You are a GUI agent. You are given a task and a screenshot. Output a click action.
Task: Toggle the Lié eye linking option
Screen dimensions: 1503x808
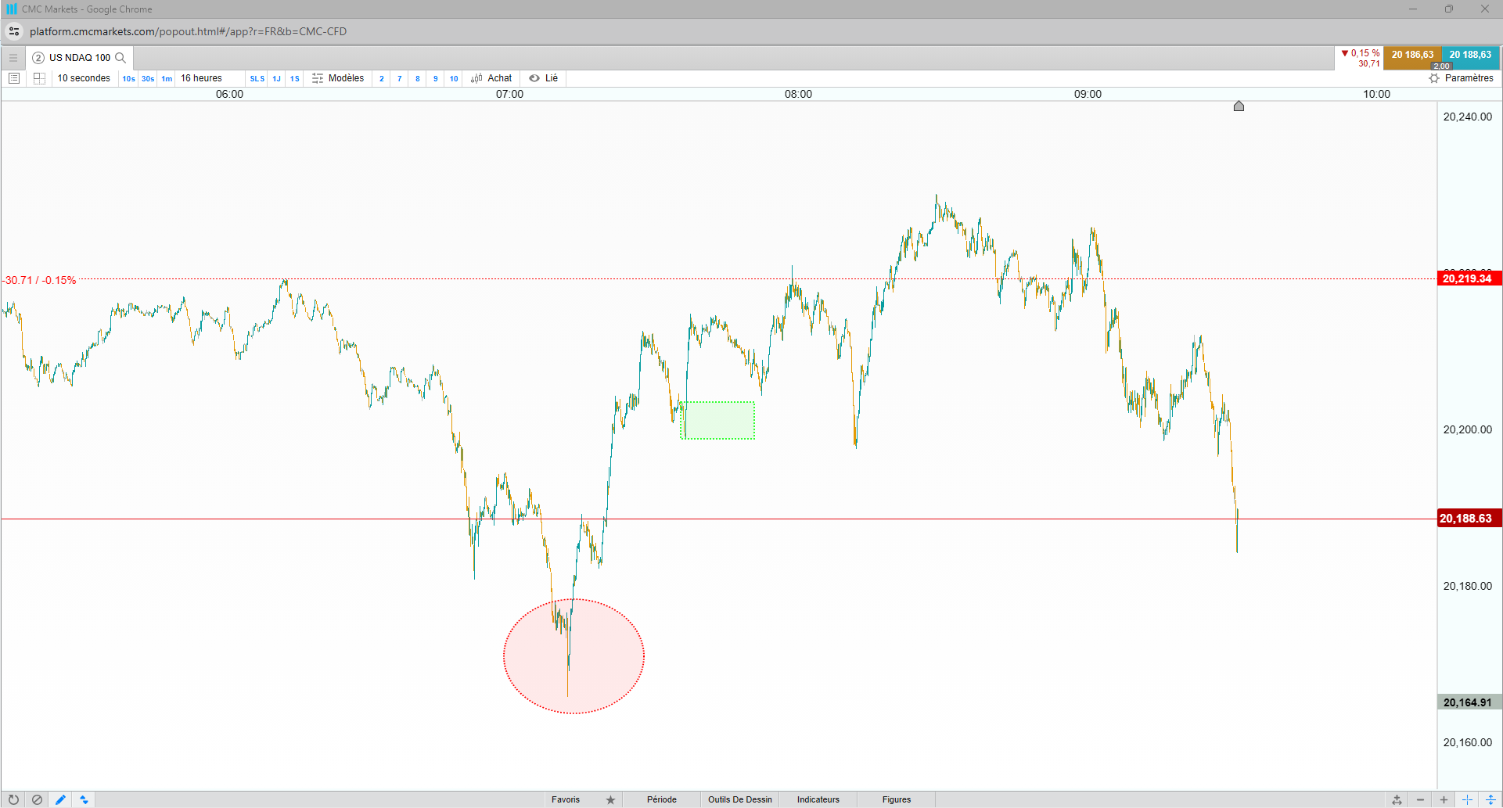[x=544, y=78]
